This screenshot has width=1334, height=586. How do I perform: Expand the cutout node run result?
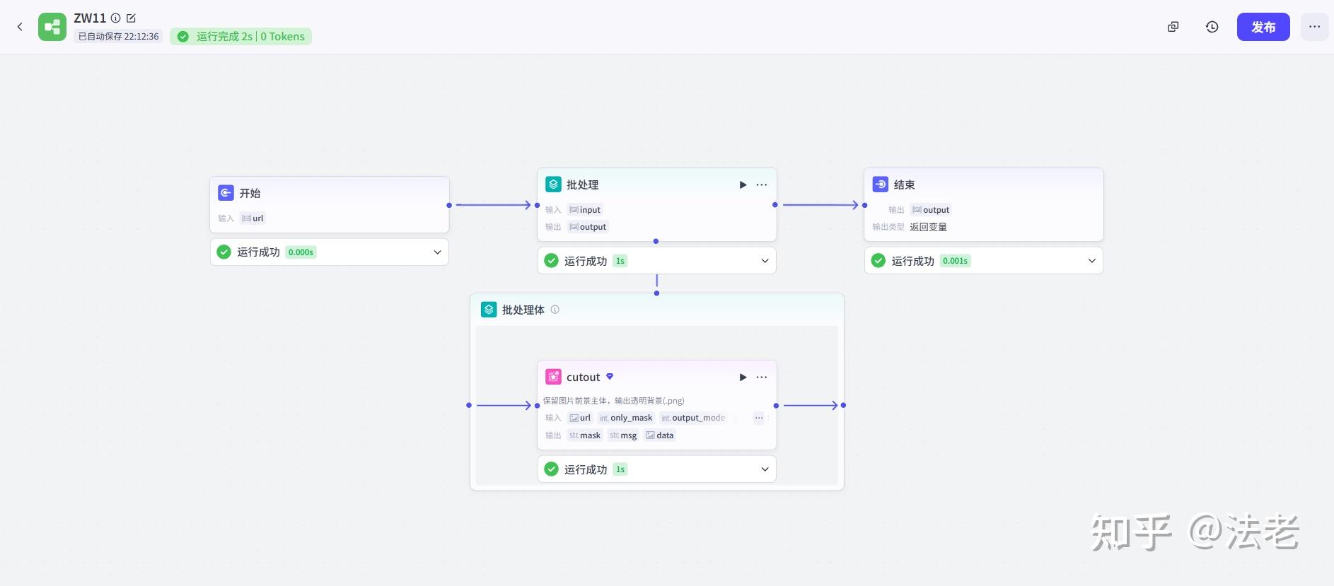click(x=765, y=469)
